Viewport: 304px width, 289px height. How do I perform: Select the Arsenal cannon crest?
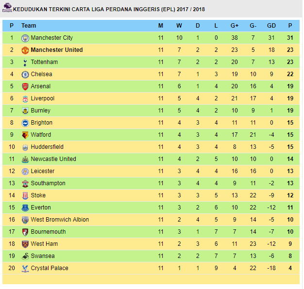pyautogui.click(x=25, y=86)
